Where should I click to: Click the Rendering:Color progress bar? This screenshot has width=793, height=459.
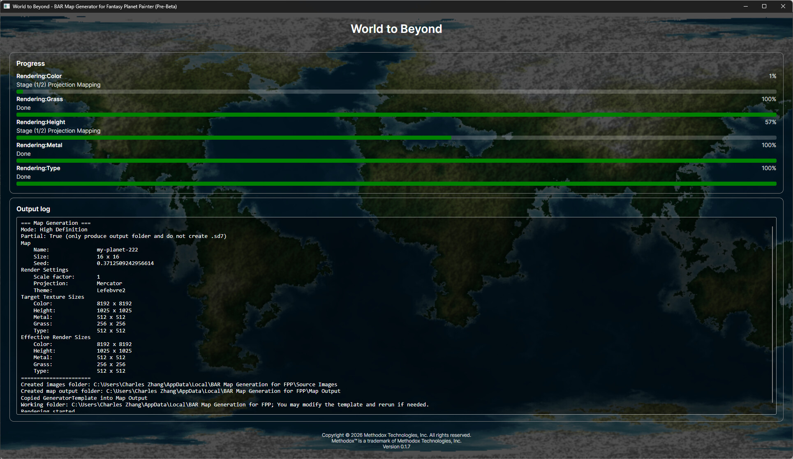pos(396,92)
